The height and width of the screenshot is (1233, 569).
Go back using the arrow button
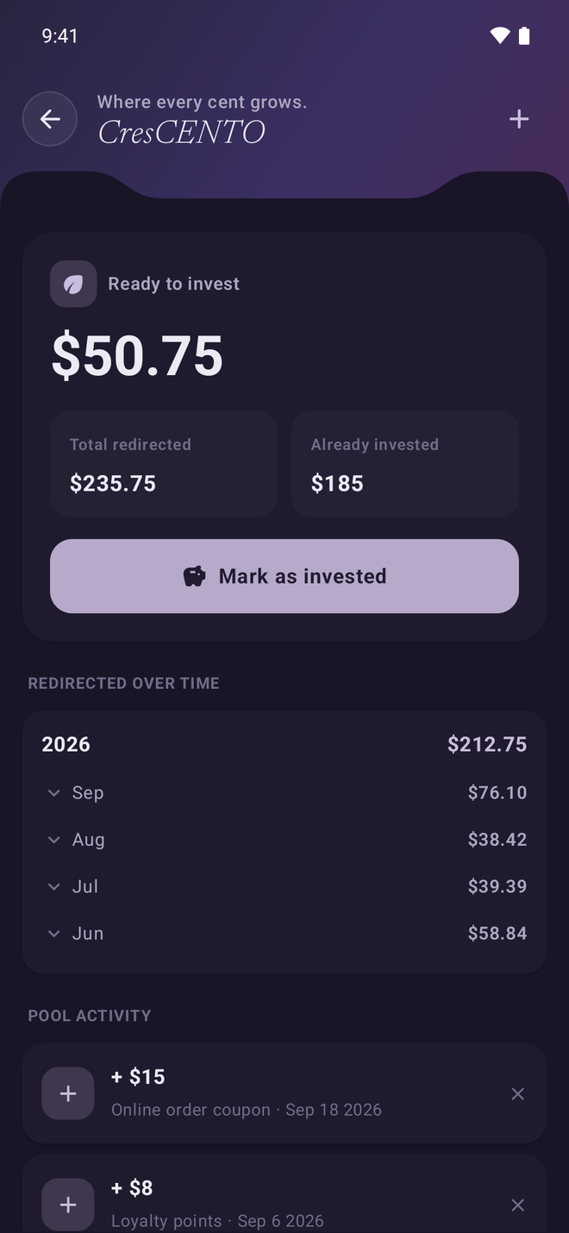(50, 119)
